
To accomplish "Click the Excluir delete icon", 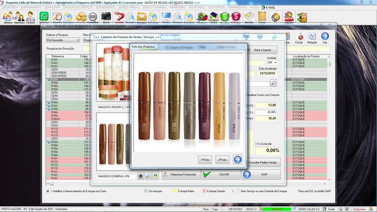I will [x=299, y=37].
